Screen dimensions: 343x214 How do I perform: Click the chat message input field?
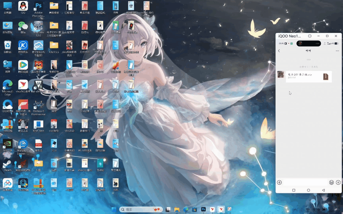[x=306, y=182]
